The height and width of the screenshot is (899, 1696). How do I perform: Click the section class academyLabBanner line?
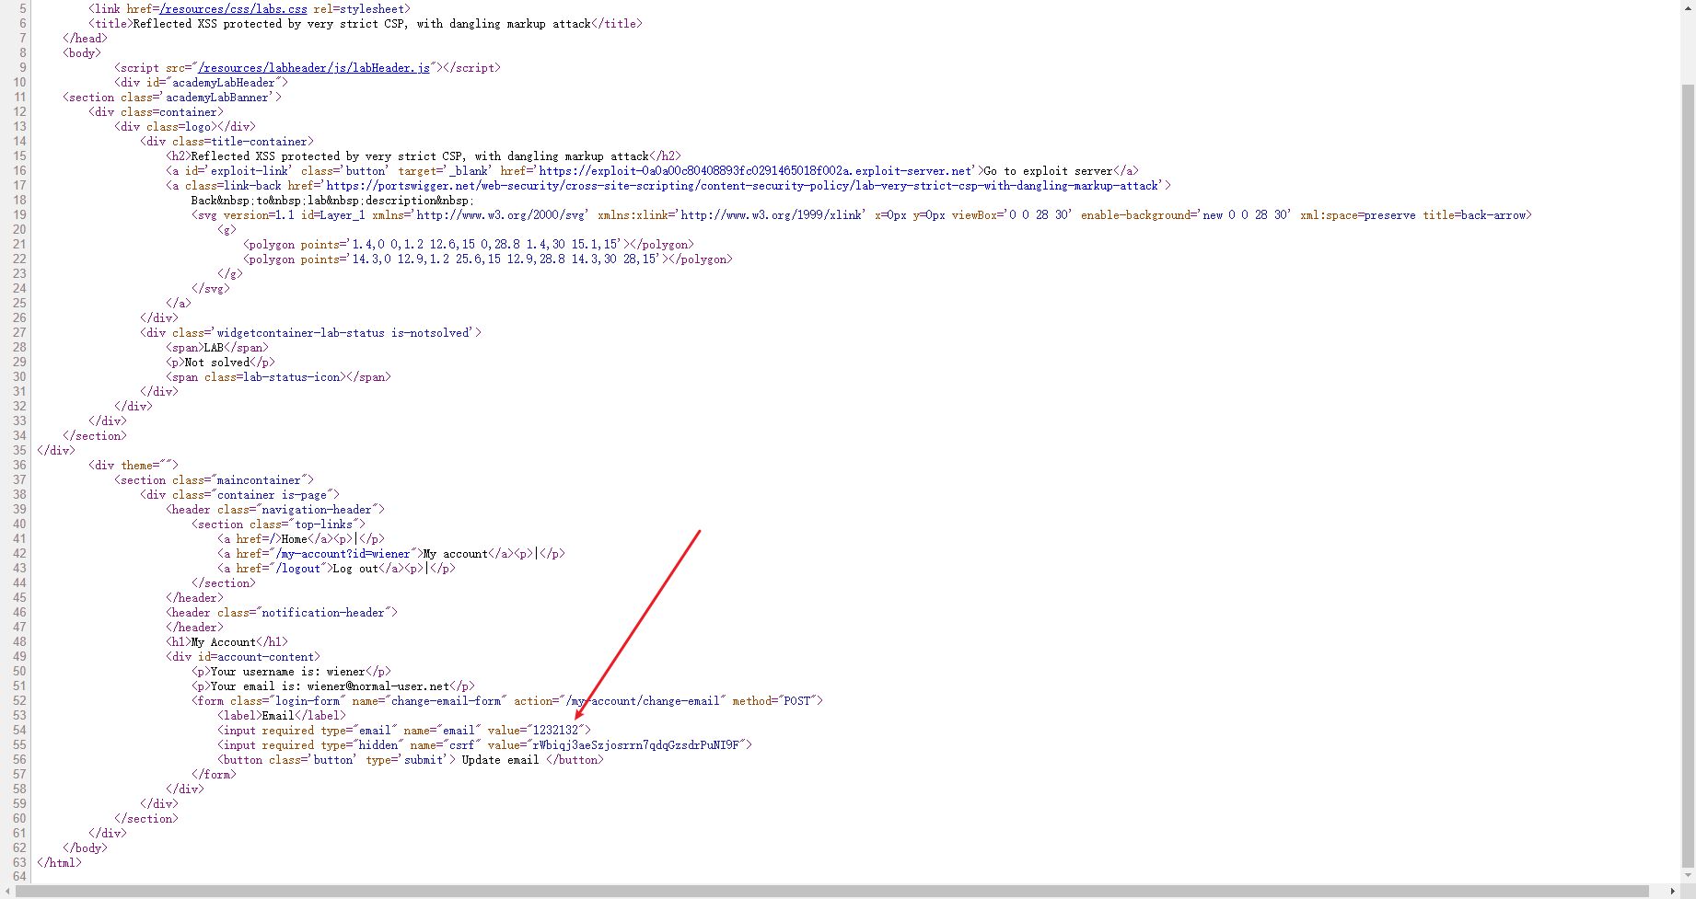(172, 98)
